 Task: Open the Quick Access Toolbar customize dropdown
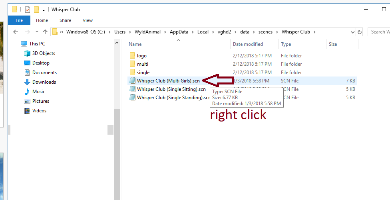[x=44, y=10]
